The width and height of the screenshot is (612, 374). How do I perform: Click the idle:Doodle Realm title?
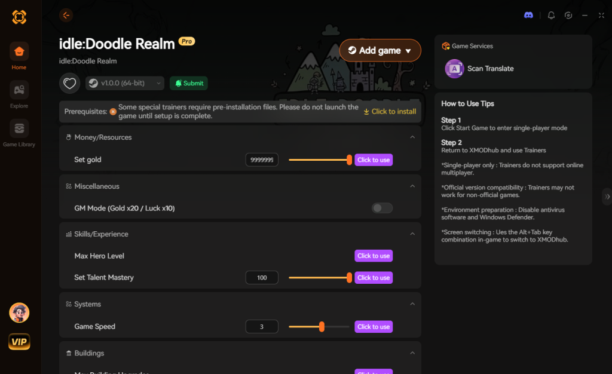[x=117, y=44]
